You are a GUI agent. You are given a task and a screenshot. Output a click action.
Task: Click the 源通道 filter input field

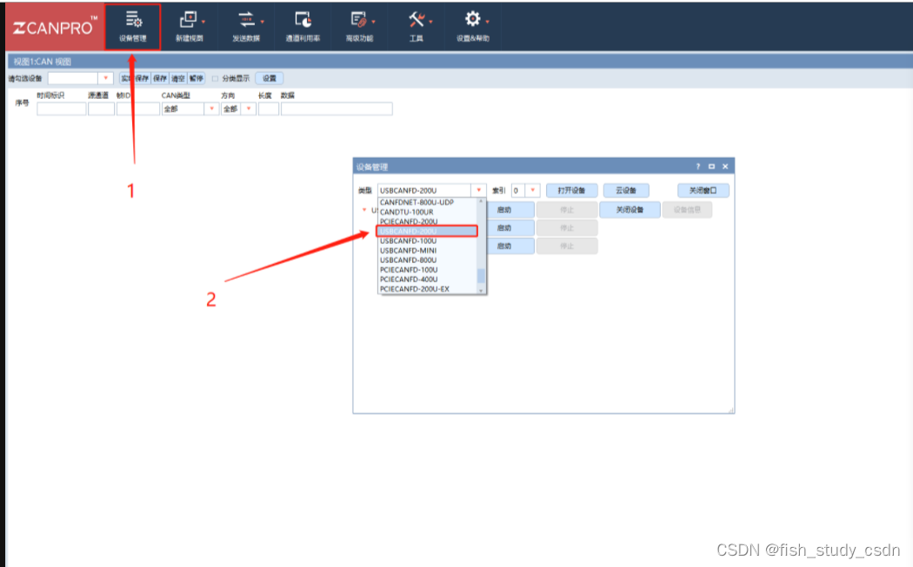102,109
